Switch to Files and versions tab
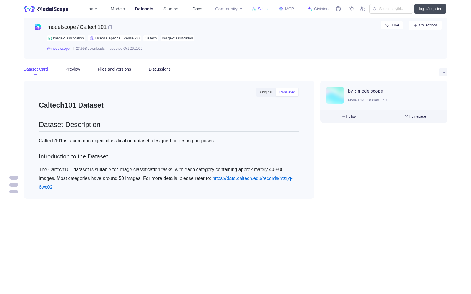This screenshot has width=471, height=294. [114, 69]
